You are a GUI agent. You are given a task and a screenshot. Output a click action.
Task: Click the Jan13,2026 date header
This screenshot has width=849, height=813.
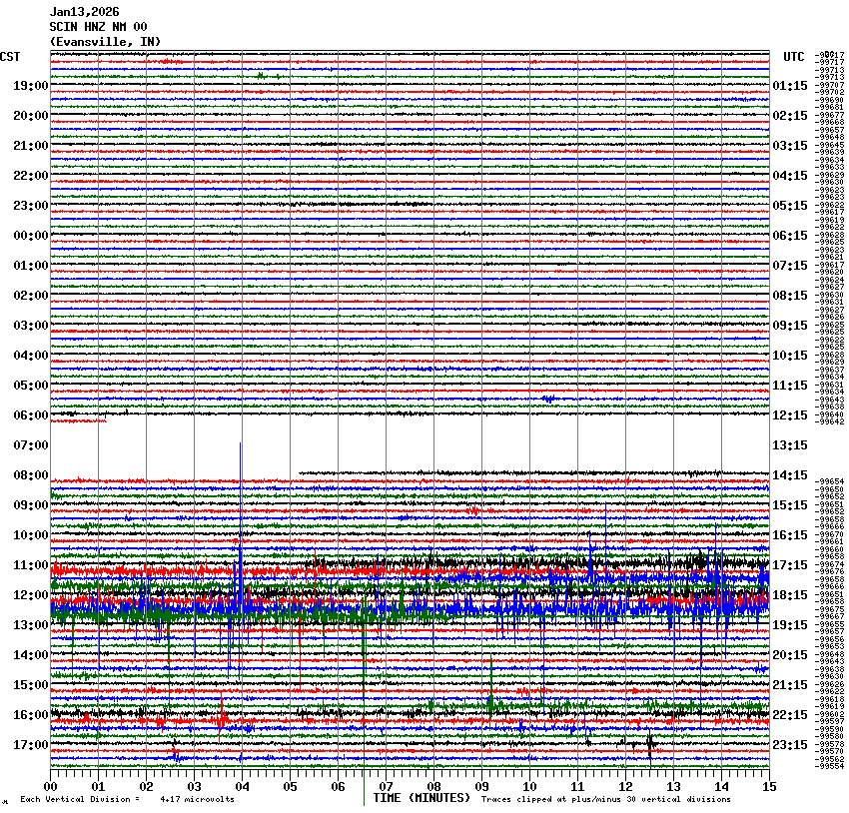pyautogui.click(x=84, y=12)
